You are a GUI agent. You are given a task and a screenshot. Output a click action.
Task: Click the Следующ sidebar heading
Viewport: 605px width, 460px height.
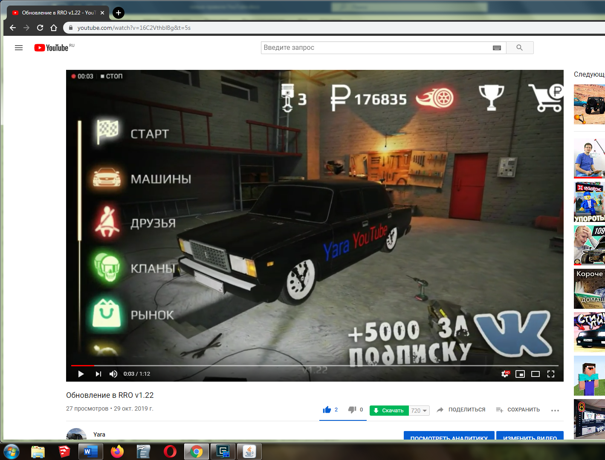[x=589, y=75]
